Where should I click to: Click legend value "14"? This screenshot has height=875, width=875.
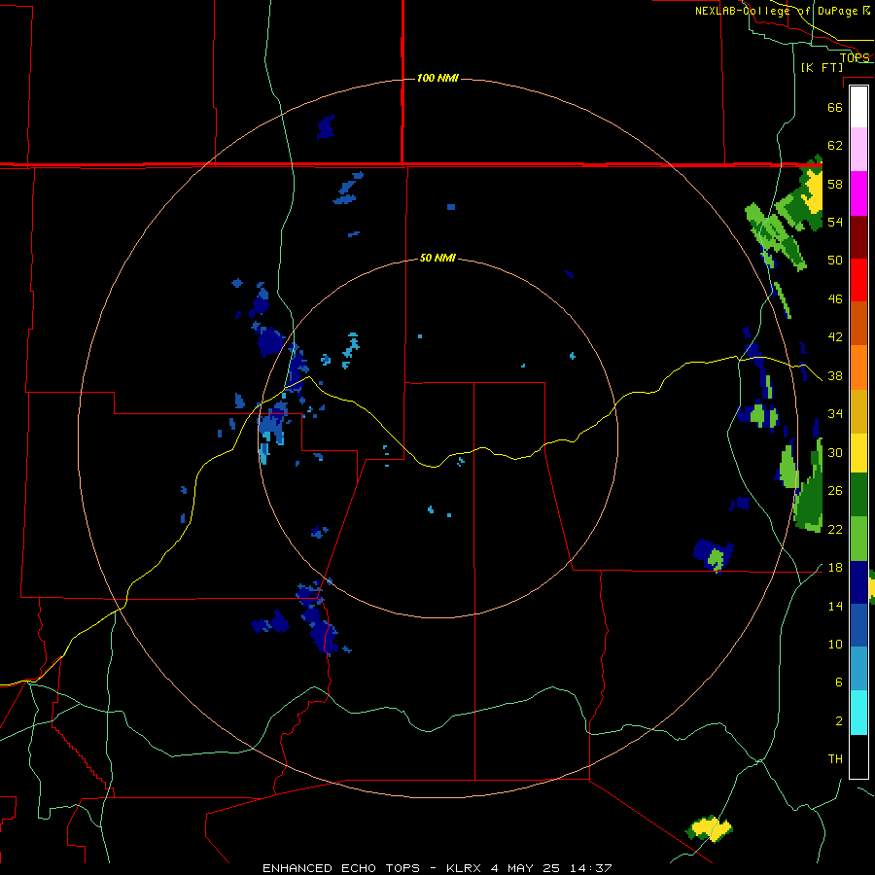point(835,606)
